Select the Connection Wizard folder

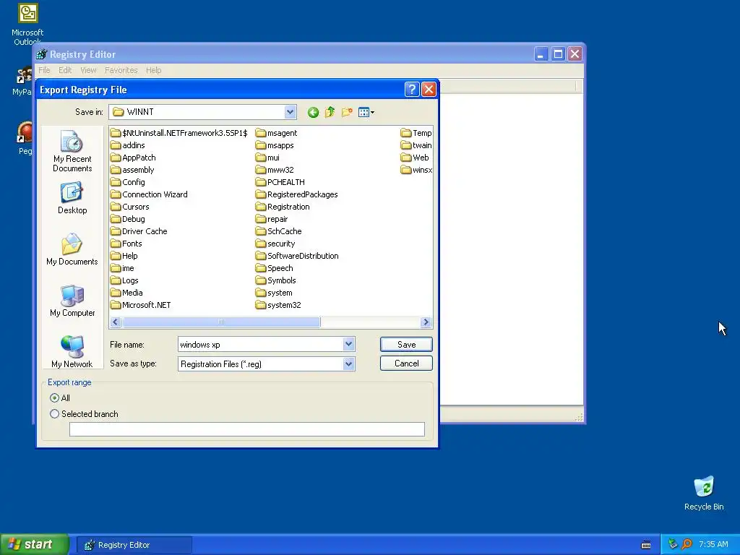(x=149, y=194)
